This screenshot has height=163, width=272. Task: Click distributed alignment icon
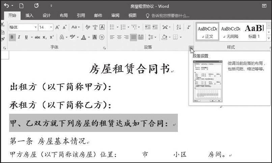tap(141, 37)
